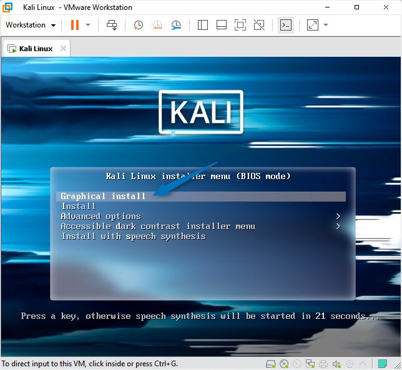
Task: Close the Kali Linux tab
Action: click(x=63, y=49)
